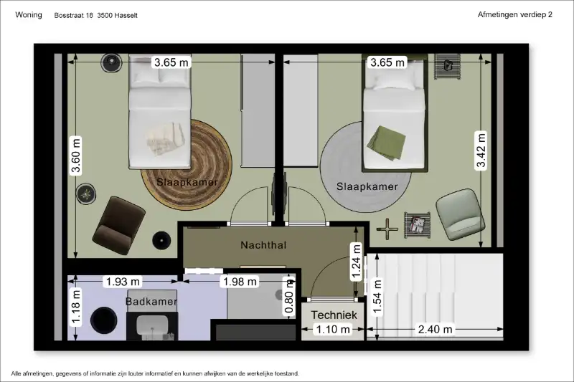574x382 pixels.
Task: Click the small round black pouf near armchair
Action: coord(161,241)
